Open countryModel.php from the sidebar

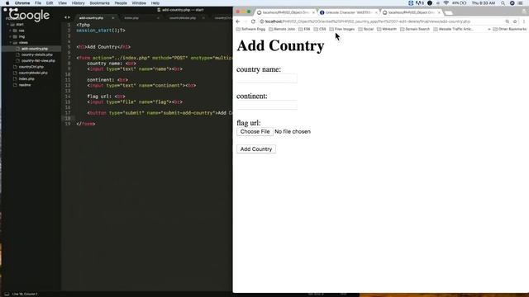click(x=33, y=73)
